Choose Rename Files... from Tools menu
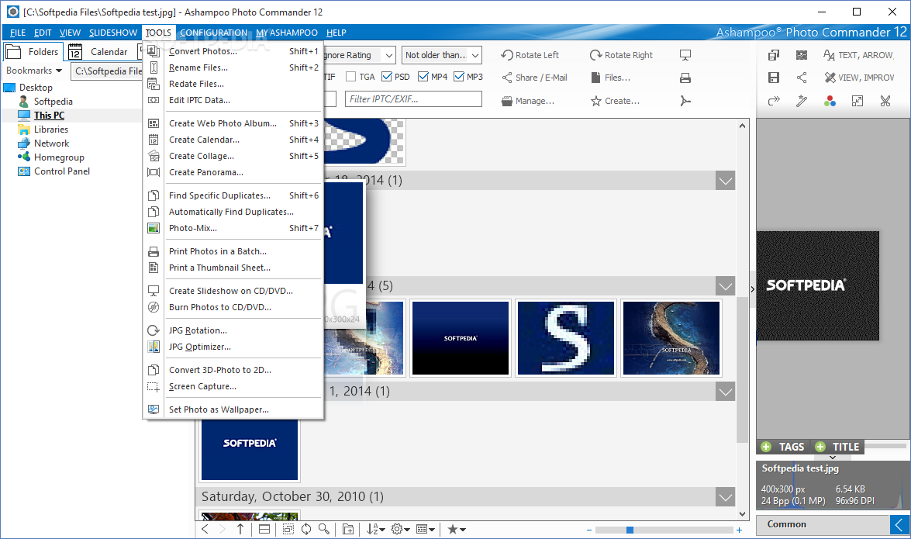 click(x=233, y=67)
